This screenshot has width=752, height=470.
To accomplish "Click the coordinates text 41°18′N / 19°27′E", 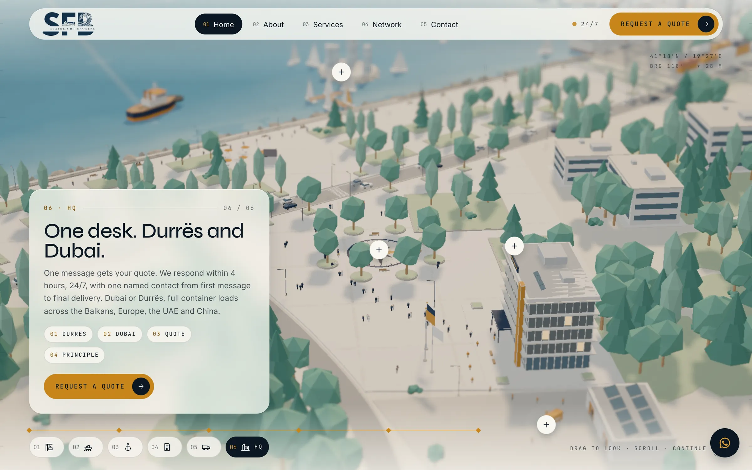I will (686, 56).
